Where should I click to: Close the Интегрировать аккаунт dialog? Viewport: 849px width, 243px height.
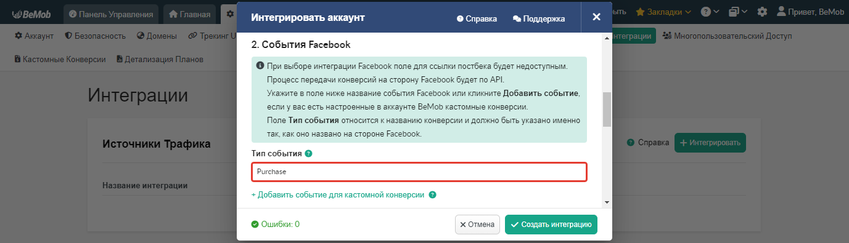(x=596, y=17)
